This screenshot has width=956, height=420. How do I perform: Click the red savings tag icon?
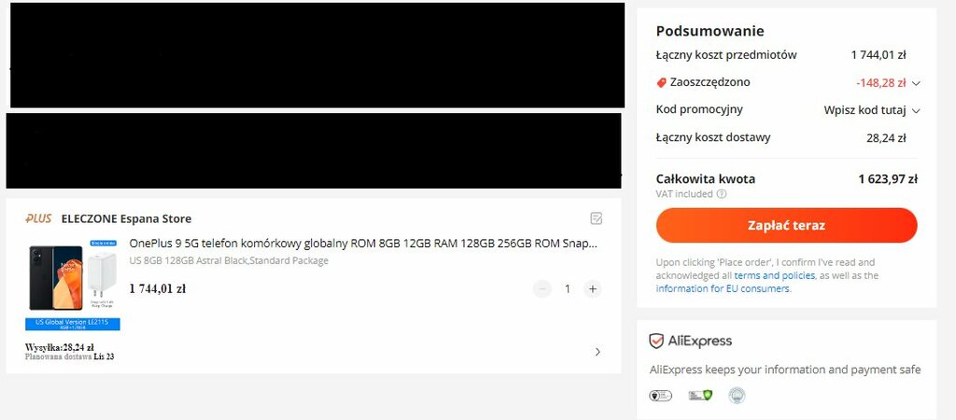661,83
